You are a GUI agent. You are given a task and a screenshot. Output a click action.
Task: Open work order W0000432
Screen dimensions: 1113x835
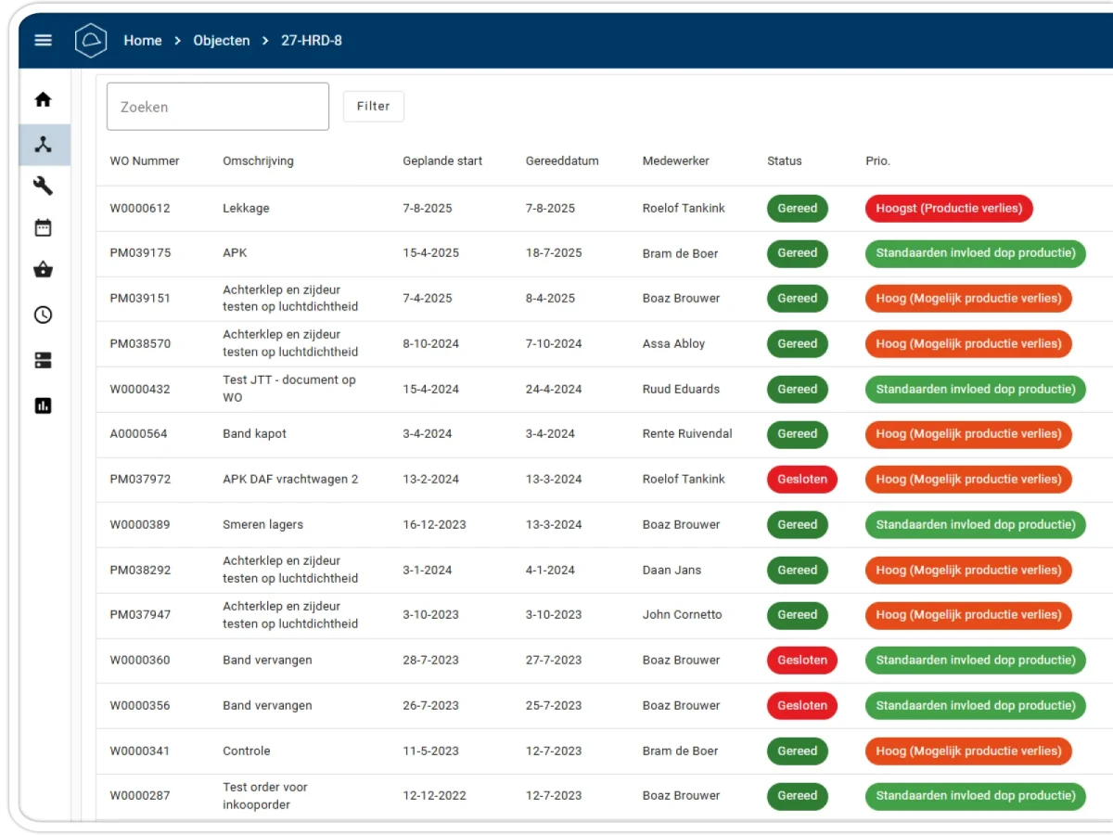[x=140, y=389]
